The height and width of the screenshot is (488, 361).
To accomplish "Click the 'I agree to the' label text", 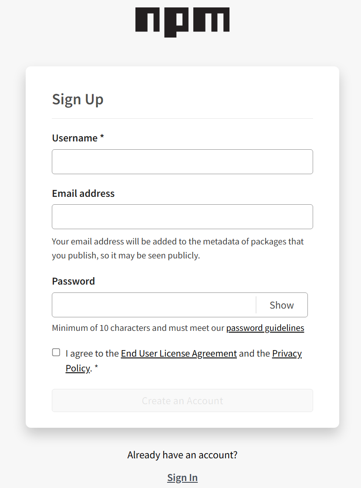I will tap(92, 354).
